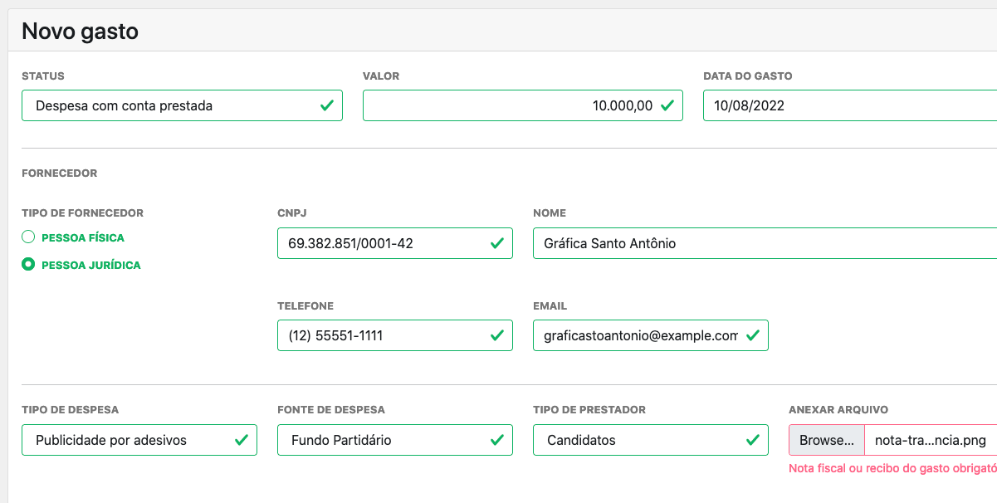Click the green checkmark beside Status field
The width and height of the screenshot is (997, 503).
(x=325, y=105)
